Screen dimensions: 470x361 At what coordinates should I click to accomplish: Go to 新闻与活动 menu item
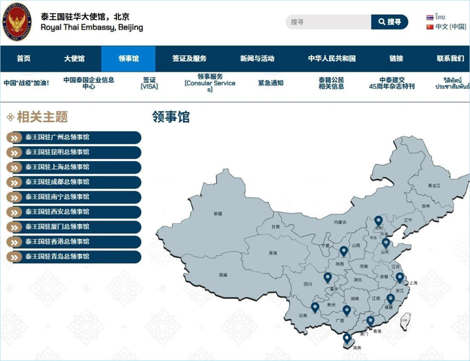pos(257,59)
